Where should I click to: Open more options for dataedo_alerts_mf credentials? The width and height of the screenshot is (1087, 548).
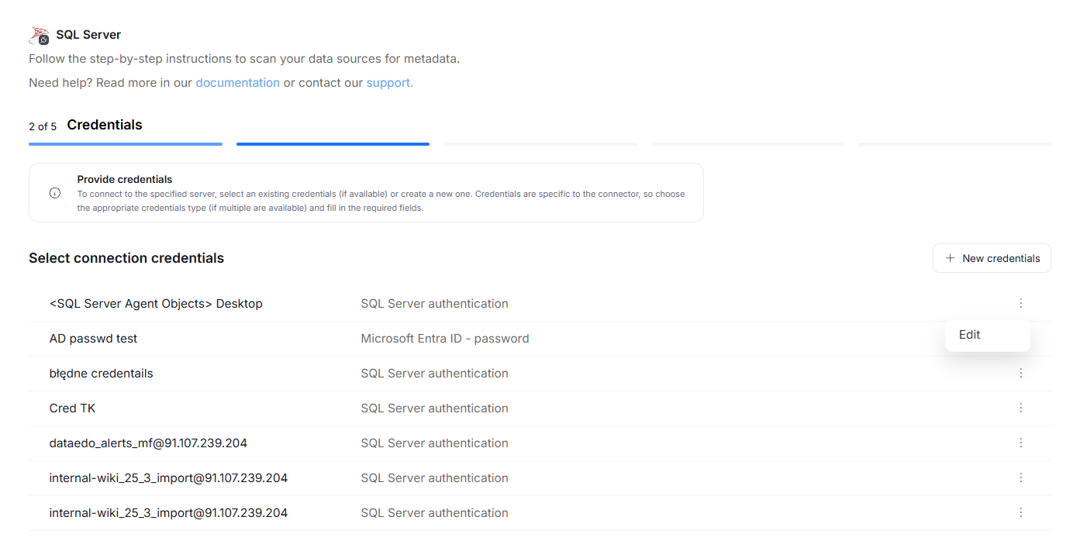pyautogui.click(x=1020, y=443)
